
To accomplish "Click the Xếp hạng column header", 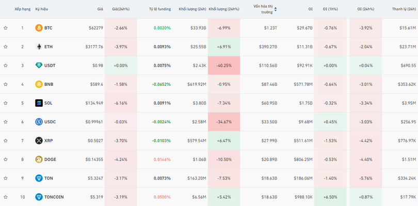I will pyautogui.click(x=22, y=9).
